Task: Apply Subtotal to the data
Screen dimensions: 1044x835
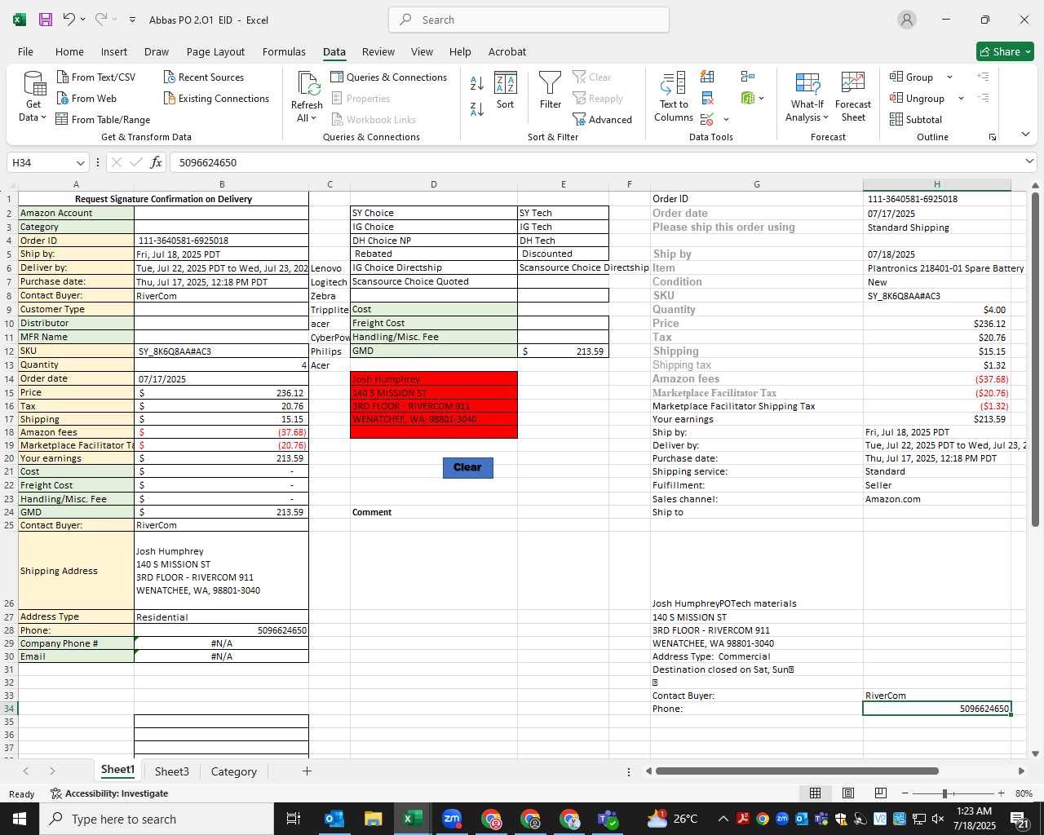Action: click(x=916, y=119)
